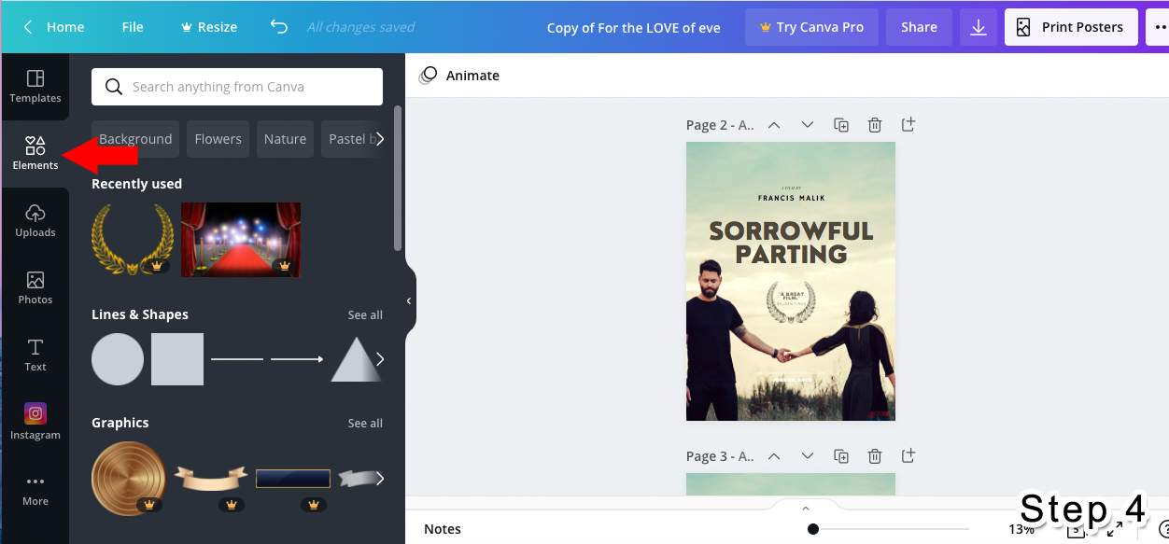Click the Search anything from Canva field

236,86
